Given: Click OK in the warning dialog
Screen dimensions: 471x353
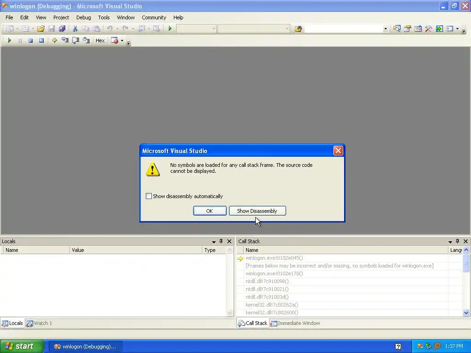Looking at the screenshot, I should pyautogui.click(x=210, y=211).
